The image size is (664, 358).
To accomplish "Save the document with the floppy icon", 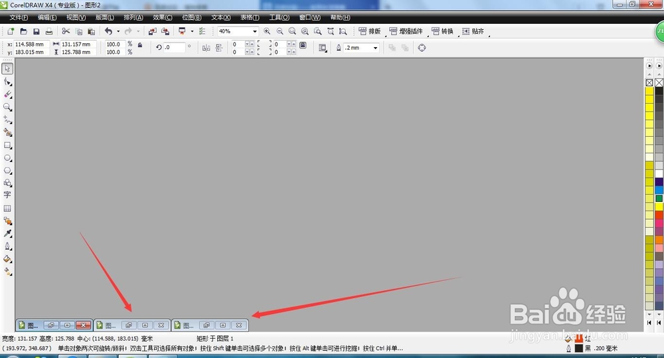I will tap(37, 31).
